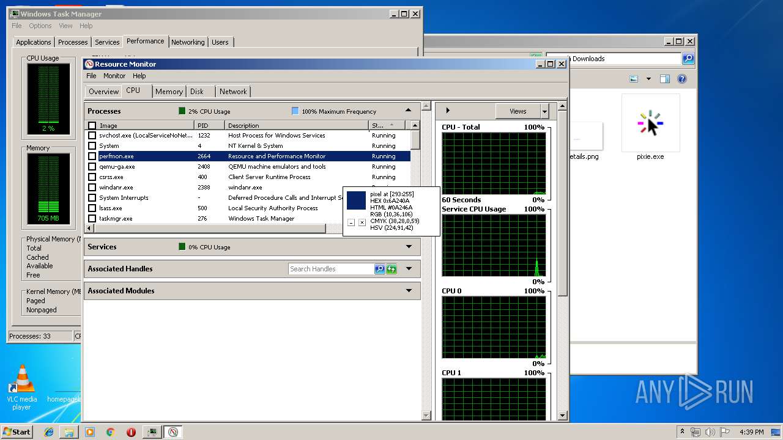Switch to the Overview tab

coord(103,92)
